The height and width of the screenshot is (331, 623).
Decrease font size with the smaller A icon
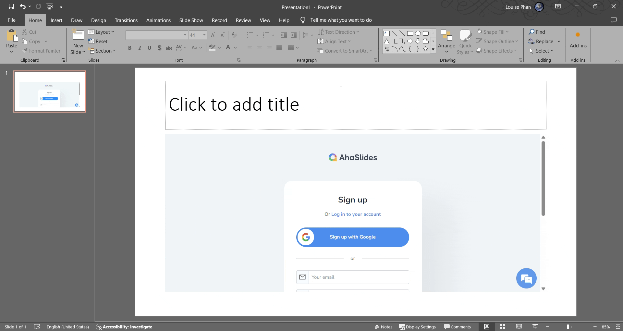(x=222, y=35)
